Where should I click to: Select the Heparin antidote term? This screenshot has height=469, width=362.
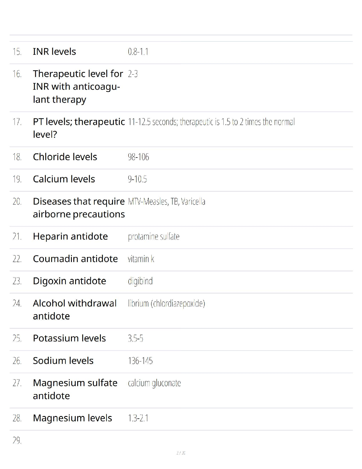(x=70, y=236)
